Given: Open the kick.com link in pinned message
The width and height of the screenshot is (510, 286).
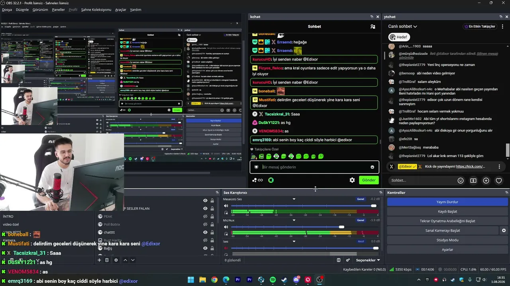Looking at the screenshot, I should pos(470,166).
